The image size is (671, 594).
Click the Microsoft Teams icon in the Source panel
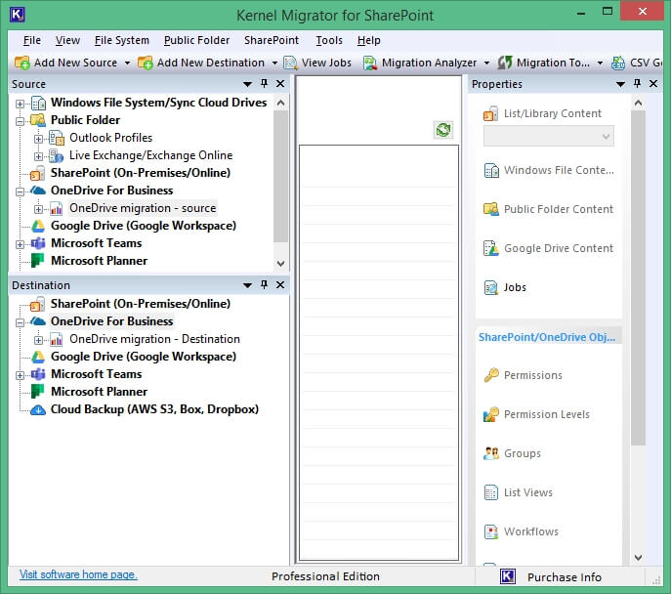click(x=38, y=243)
